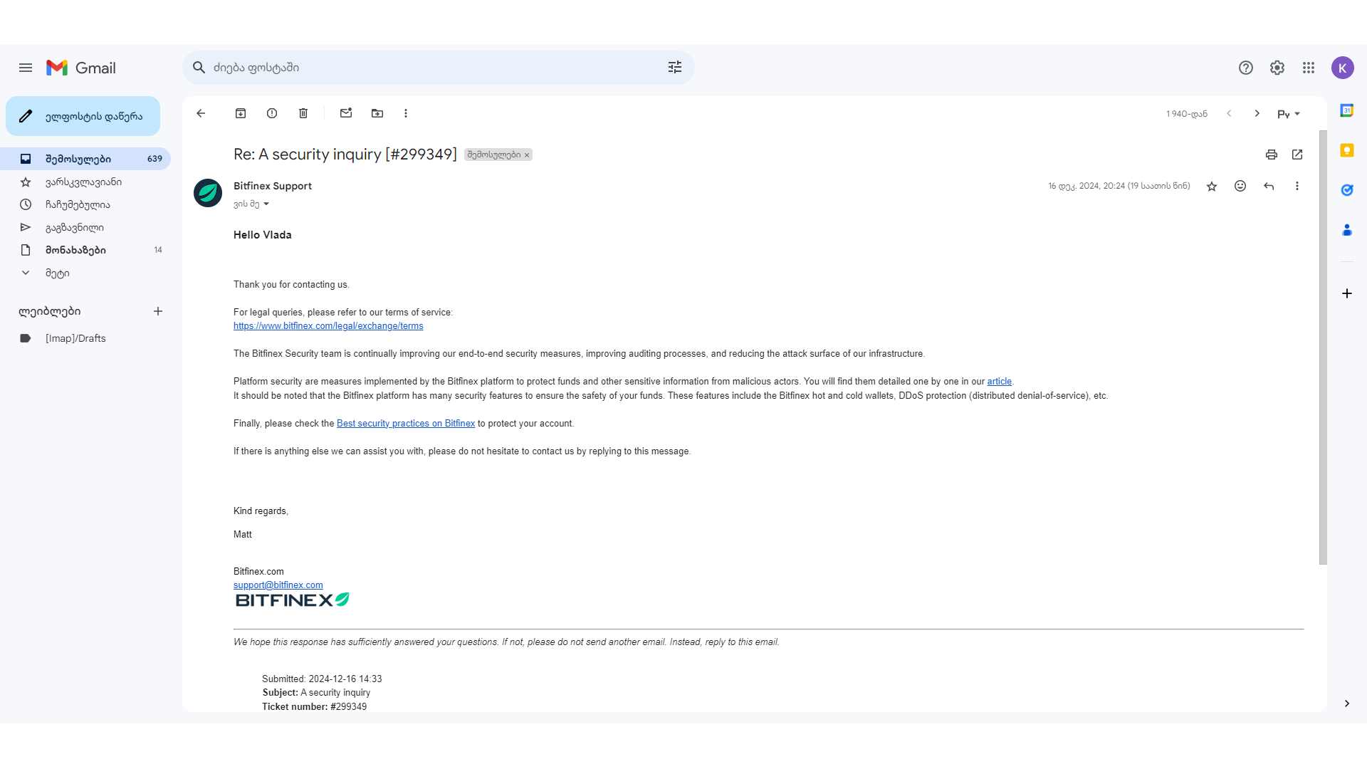Screen dimensions: 1367x769
Task: Open Google Keep side panel
Action: 1347,150
